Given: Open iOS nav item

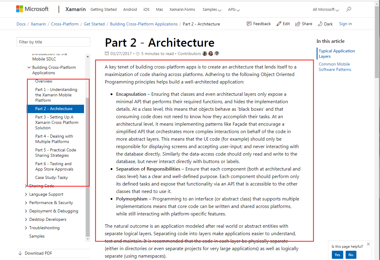Looking at the screenshot, I should pos(146,9).
